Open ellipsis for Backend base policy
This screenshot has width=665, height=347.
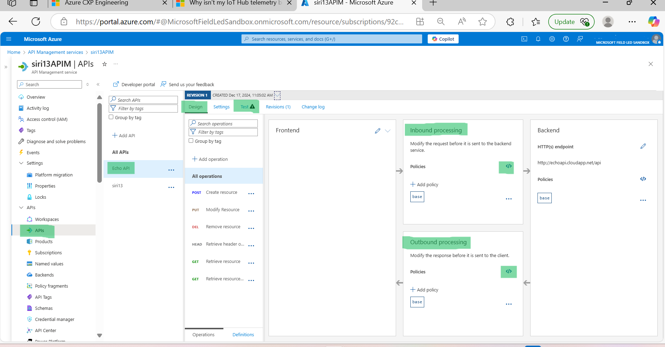(643, 200)
